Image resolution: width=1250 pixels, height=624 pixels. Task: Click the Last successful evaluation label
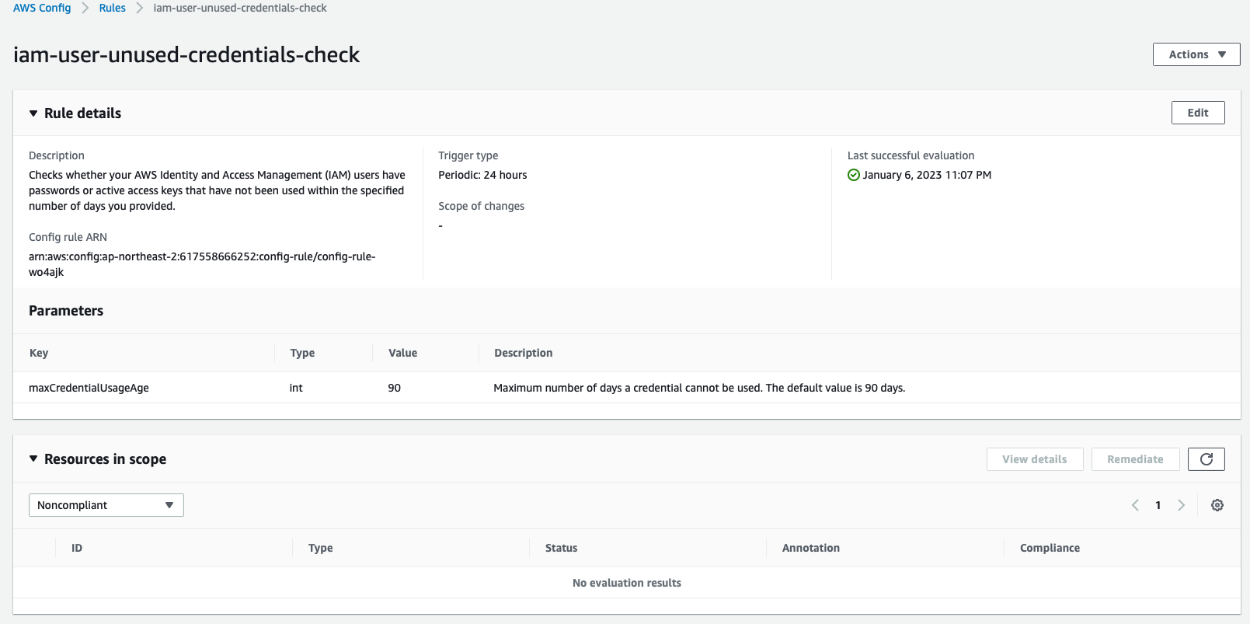pyautogui.click(x=911, y=155)
